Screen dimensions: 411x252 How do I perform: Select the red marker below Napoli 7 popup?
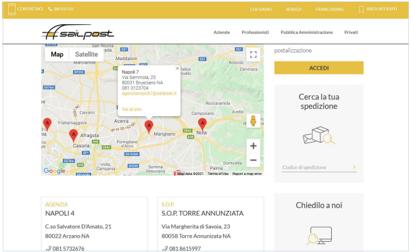(149, 127)
